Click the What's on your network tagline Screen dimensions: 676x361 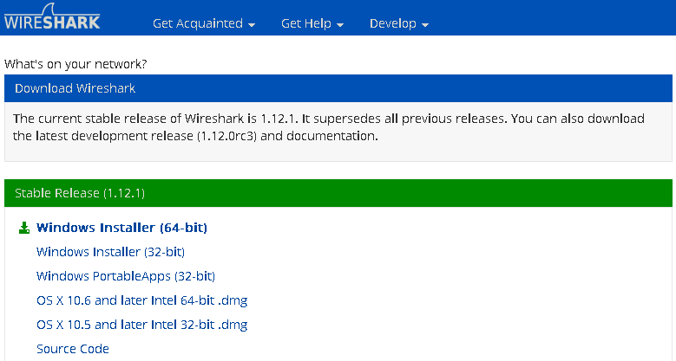click(x=75, y=64)
